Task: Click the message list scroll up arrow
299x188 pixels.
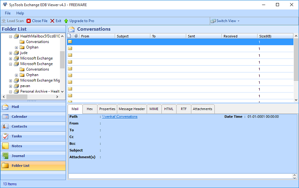Action: click(296, 36)
